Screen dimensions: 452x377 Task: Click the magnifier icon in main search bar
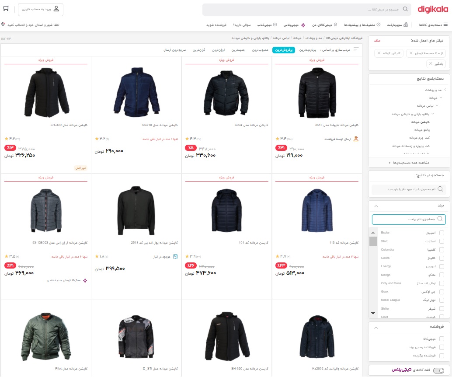406,9
